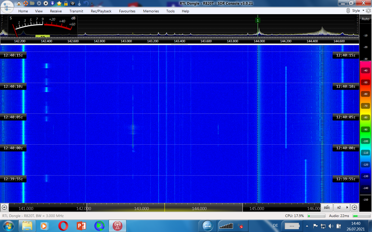Click the left 12:40:00z waterfall timestamp
This screenshot has width=372, height=232.
pos(13,148)
